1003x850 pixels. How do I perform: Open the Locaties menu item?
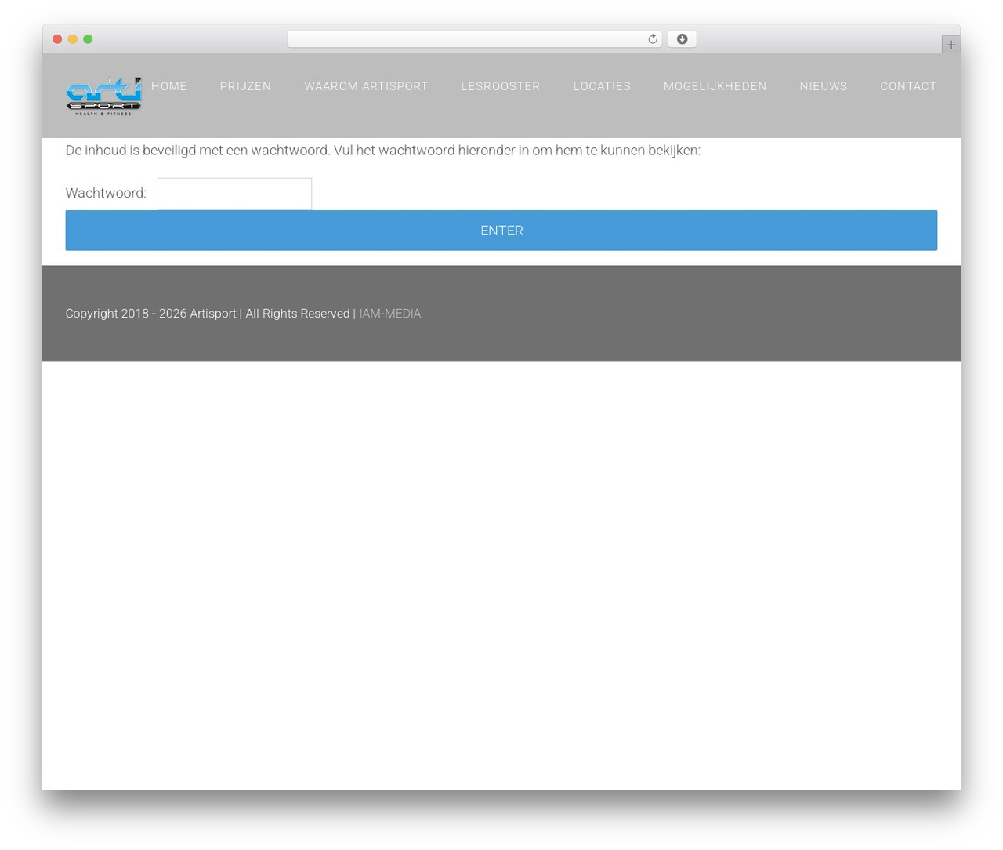(602, 86)
